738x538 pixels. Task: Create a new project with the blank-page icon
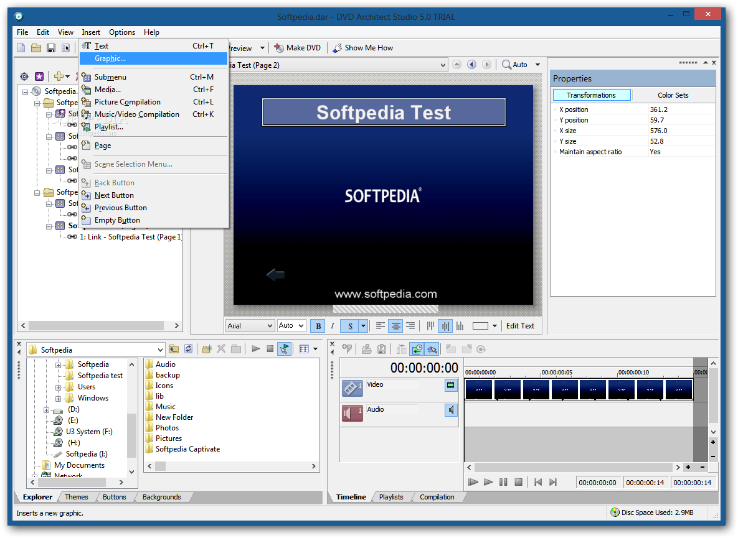21,48
